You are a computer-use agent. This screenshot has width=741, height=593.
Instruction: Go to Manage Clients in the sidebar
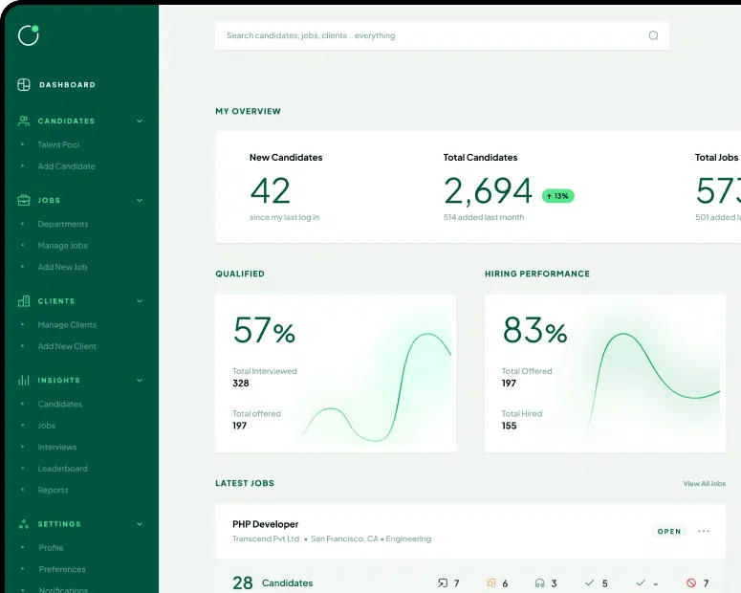[x=67, y=325]
